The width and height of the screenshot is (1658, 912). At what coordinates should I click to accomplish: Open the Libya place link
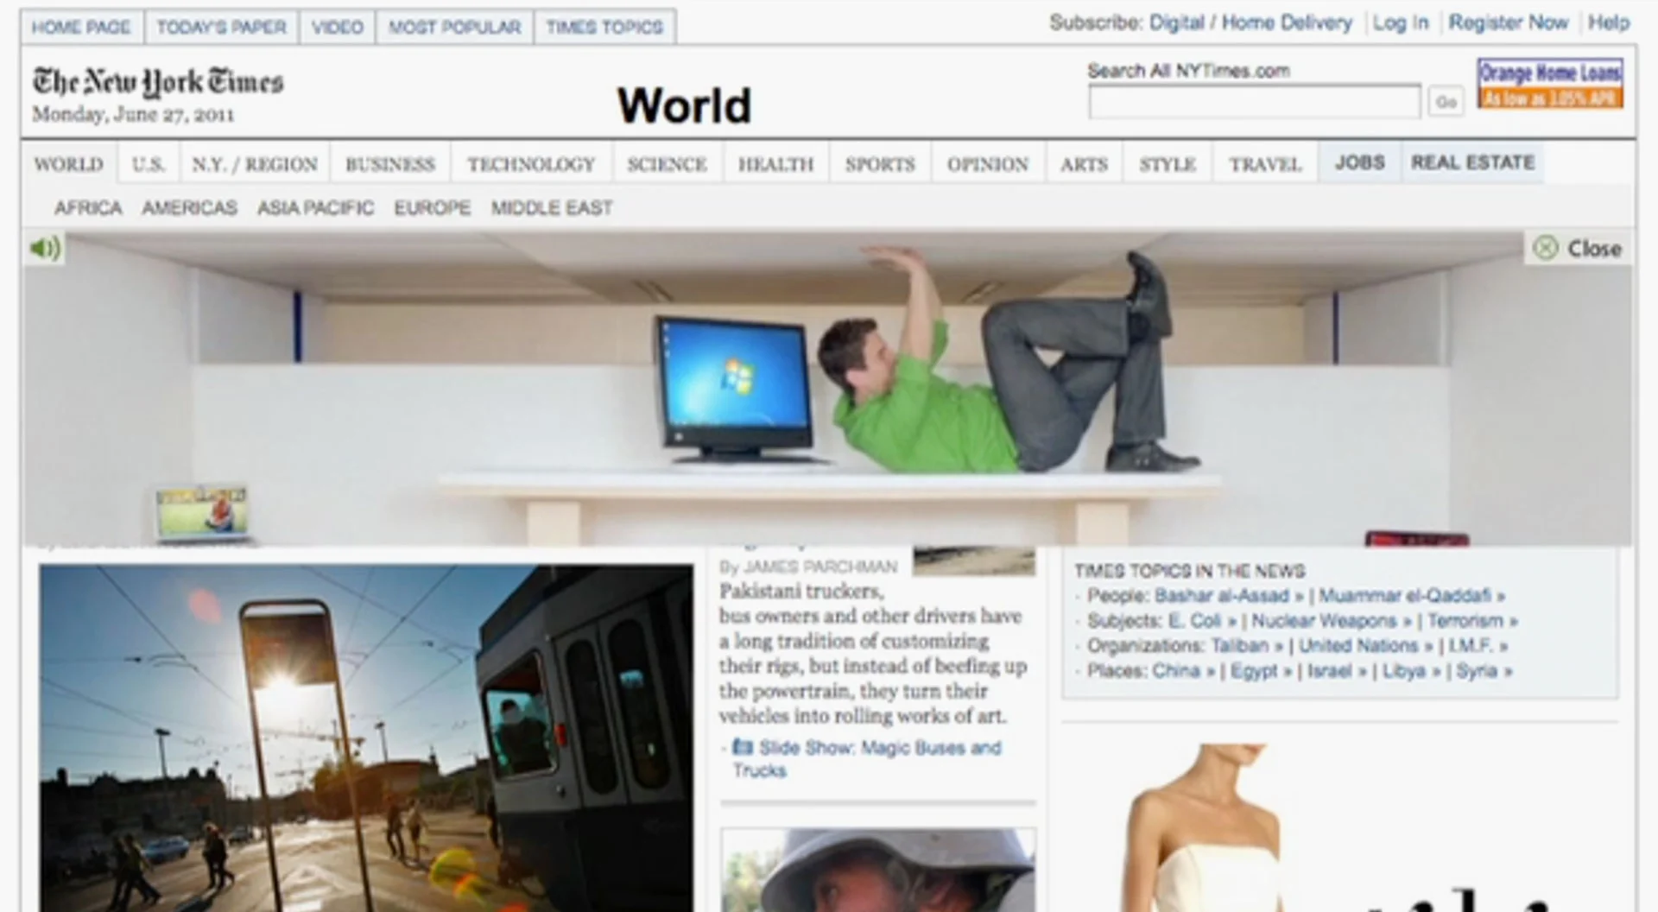coord(1411,671)
